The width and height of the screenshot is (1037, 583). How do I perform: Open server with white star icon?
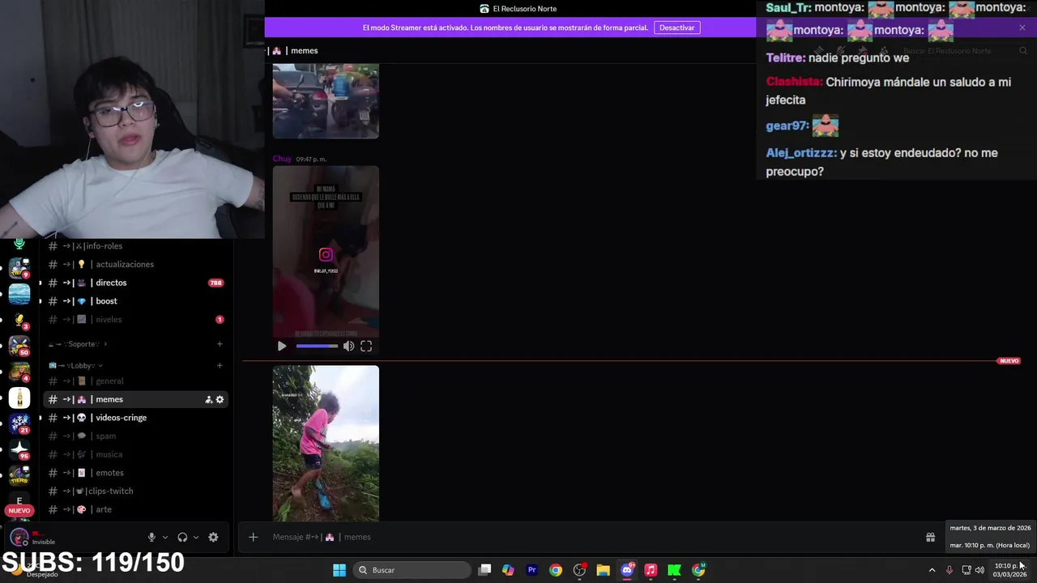click(x=19, y=449)
